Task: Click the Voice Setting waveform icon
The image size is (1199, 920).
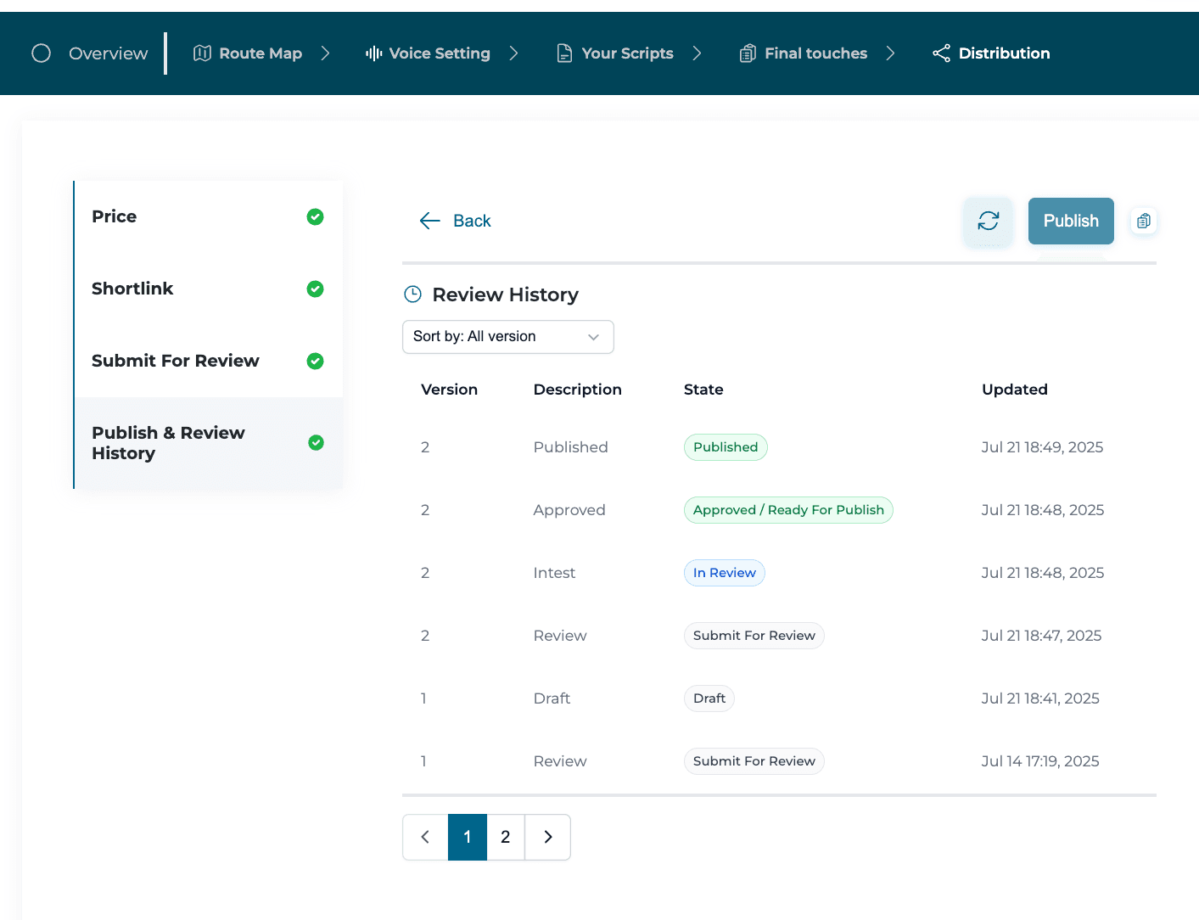Action: [x=373, y=53]
